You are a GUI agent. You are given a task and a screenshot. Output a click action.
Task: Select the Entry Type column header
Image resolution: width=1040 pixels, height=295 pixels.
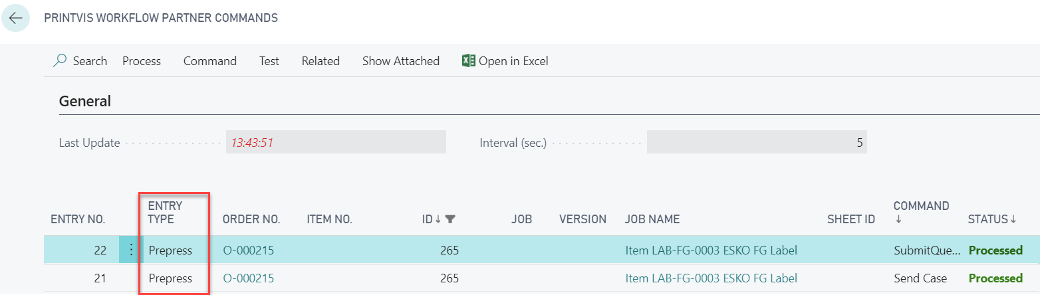pos(166,213)
